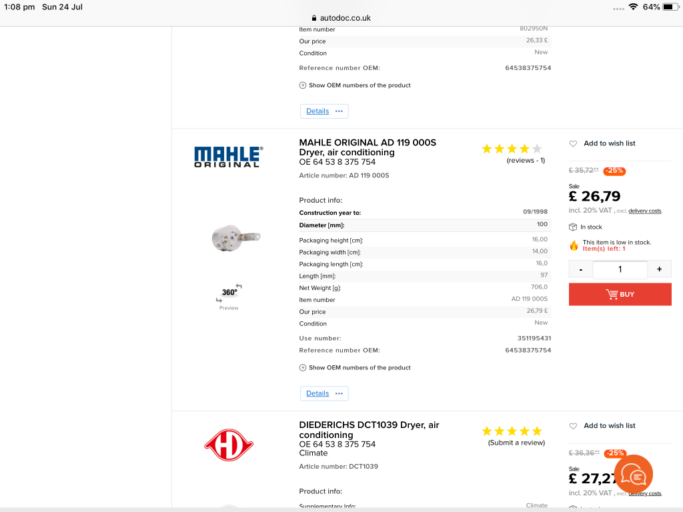Viewport: 683px width, 512px height.
Task: Buy the MAHLE air conditioning dryer
Action: click(x=620, y=294)
